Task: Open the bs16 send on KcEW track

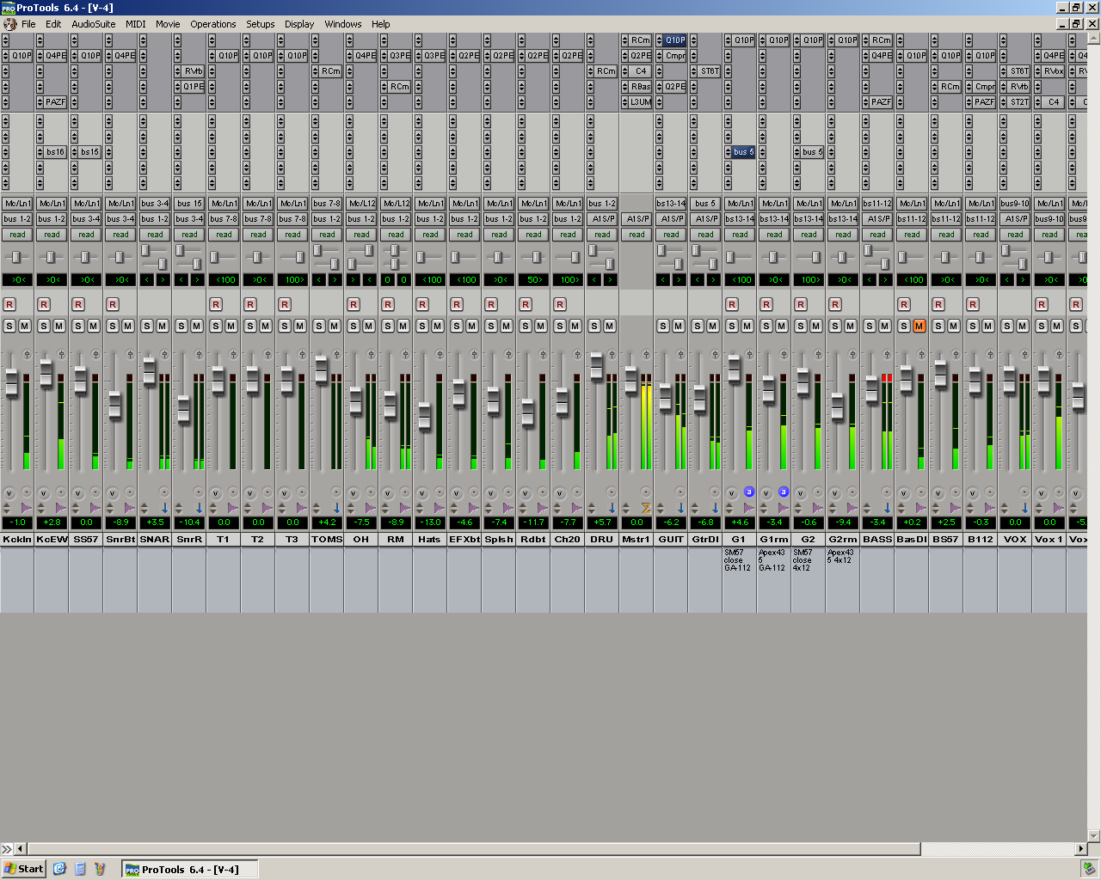Action: [55, 152]
